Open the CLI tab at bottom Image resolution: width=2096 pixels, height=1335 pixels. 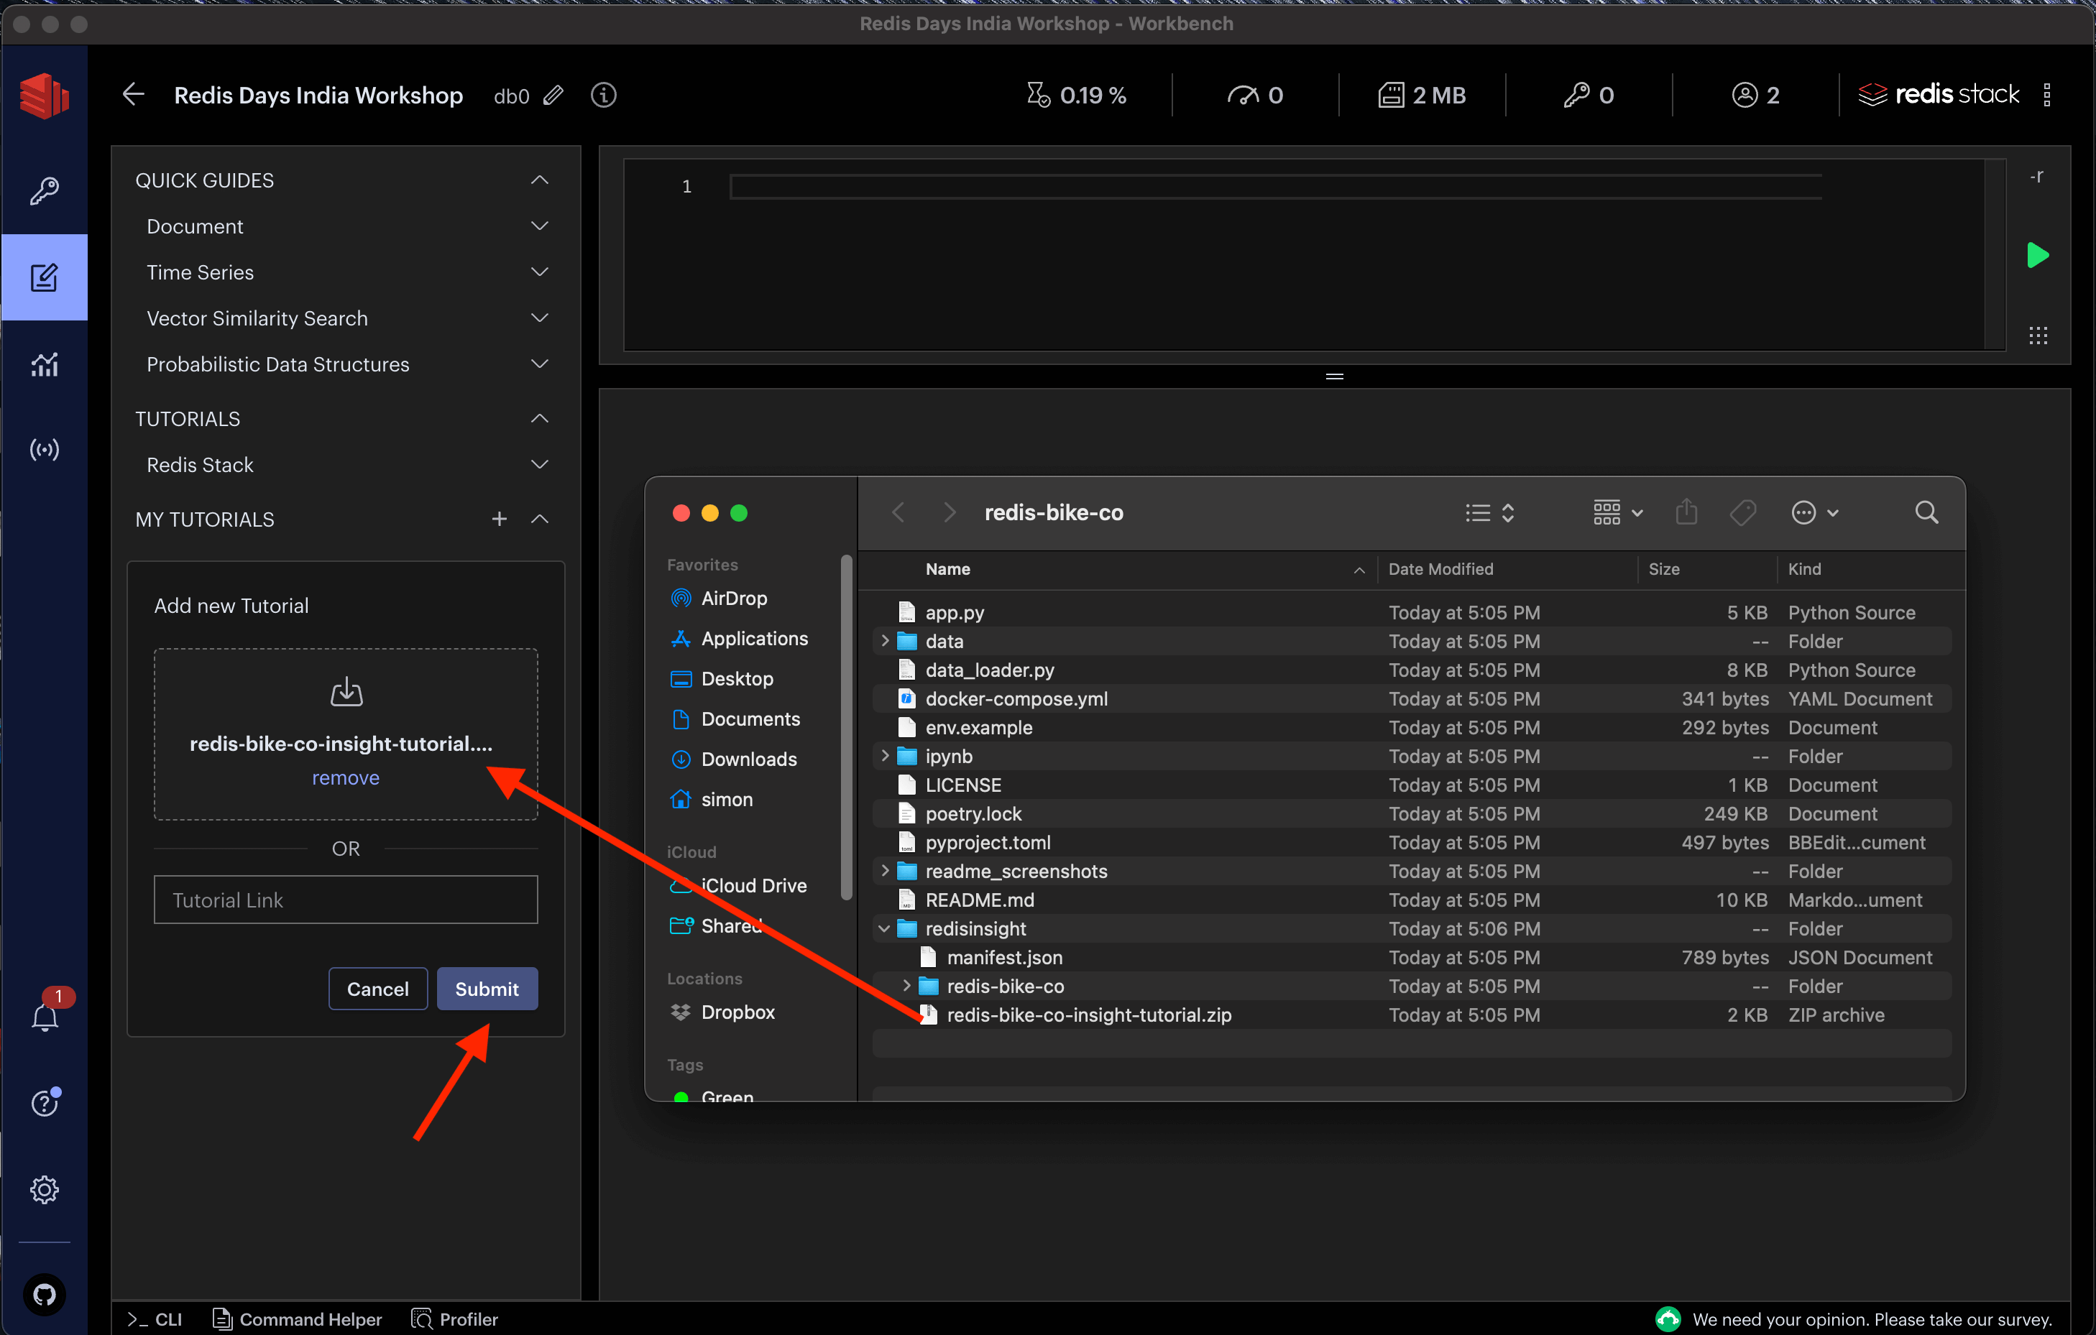click(156, 1319)
